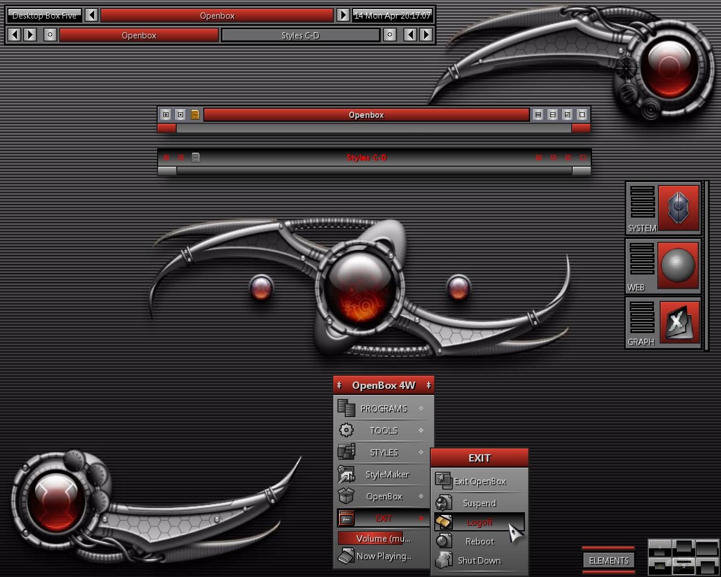Viewport: 721px width, 577px height.
Task: Switch to the Openbox task in the second toolbar row
Action: (139, 35)
